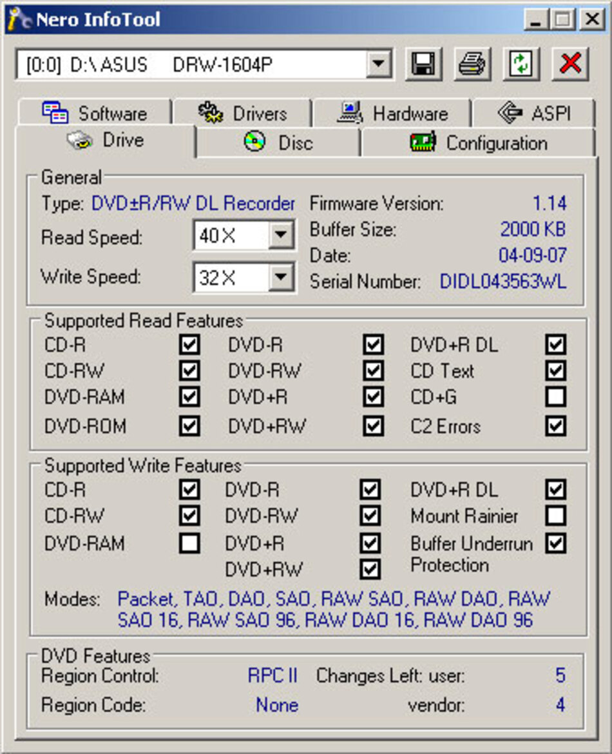This screenshot has height=754, width=612.
Task: Click the vendor changes left value 4
Action: [560, 705]
